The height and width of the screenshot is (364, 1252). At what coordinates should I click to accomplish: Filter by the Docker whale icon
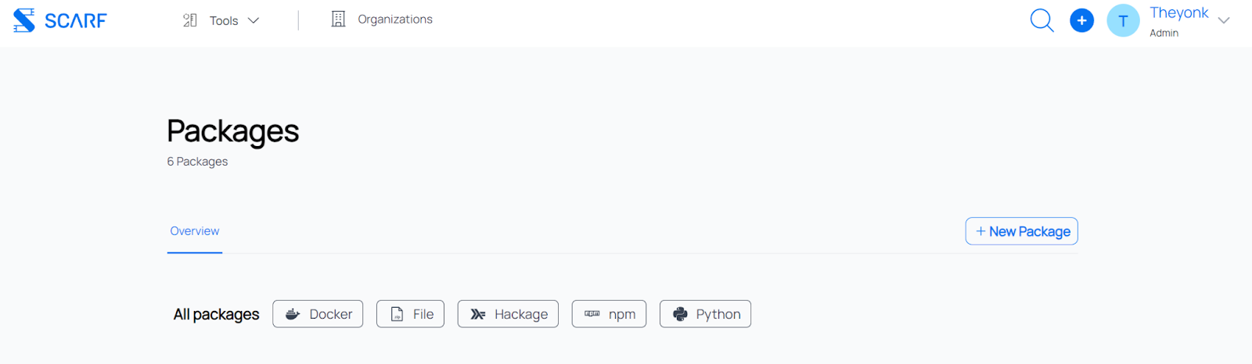[293, 314]
